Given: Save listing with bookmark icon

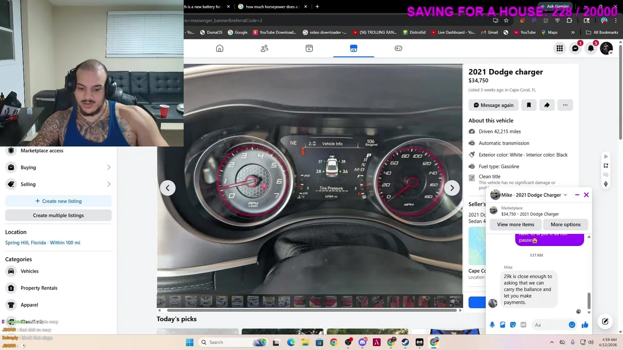Looking at the screenshot, I should pyautogui.click(x=529, y=105).
